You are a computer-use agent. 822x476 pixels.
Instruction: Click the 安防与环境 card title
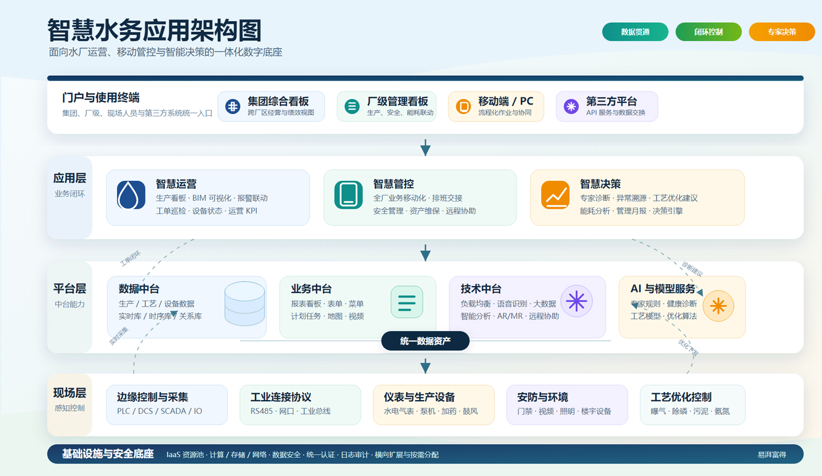click(542, 397)
